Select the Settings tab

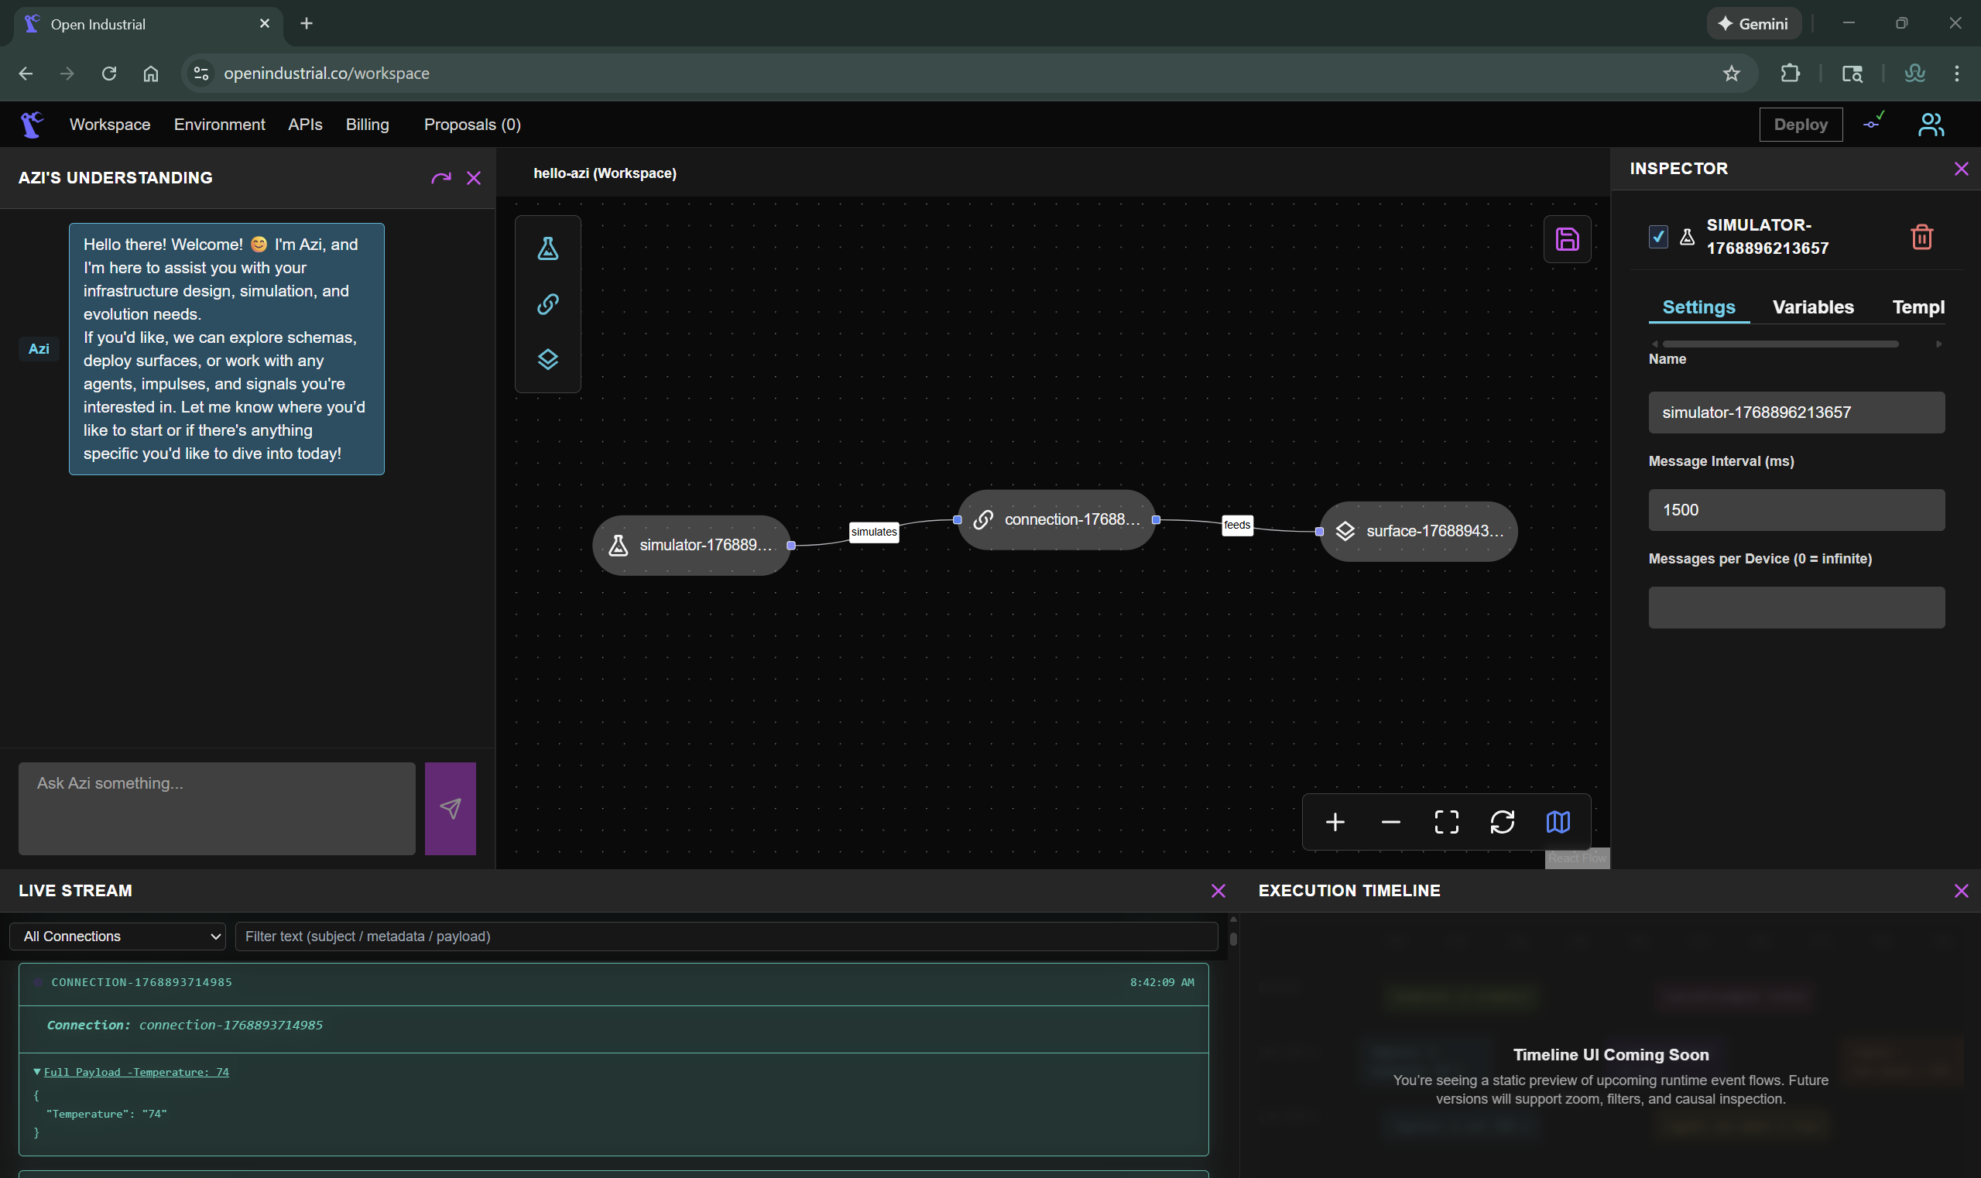(x=1698, y=307)
